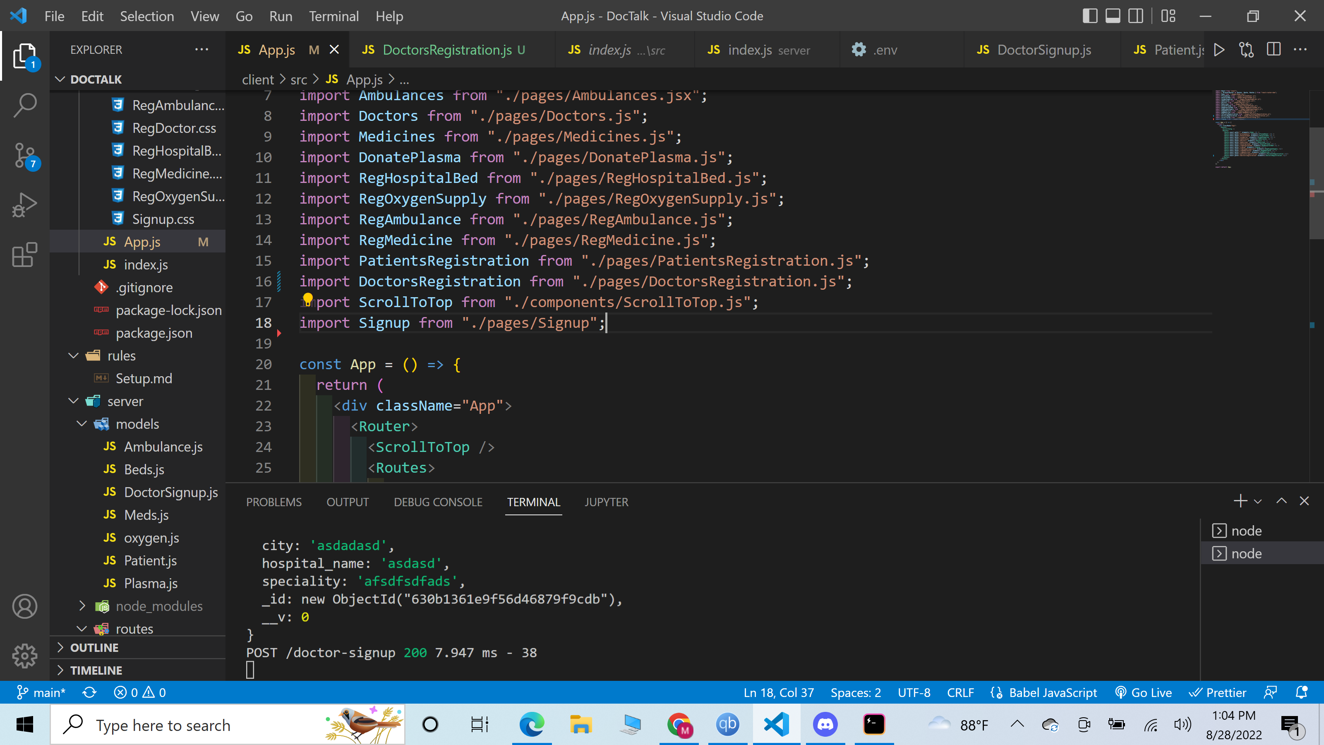
Task: Open the Manage gear in the activity bar
Action: [x=25, y=656]
